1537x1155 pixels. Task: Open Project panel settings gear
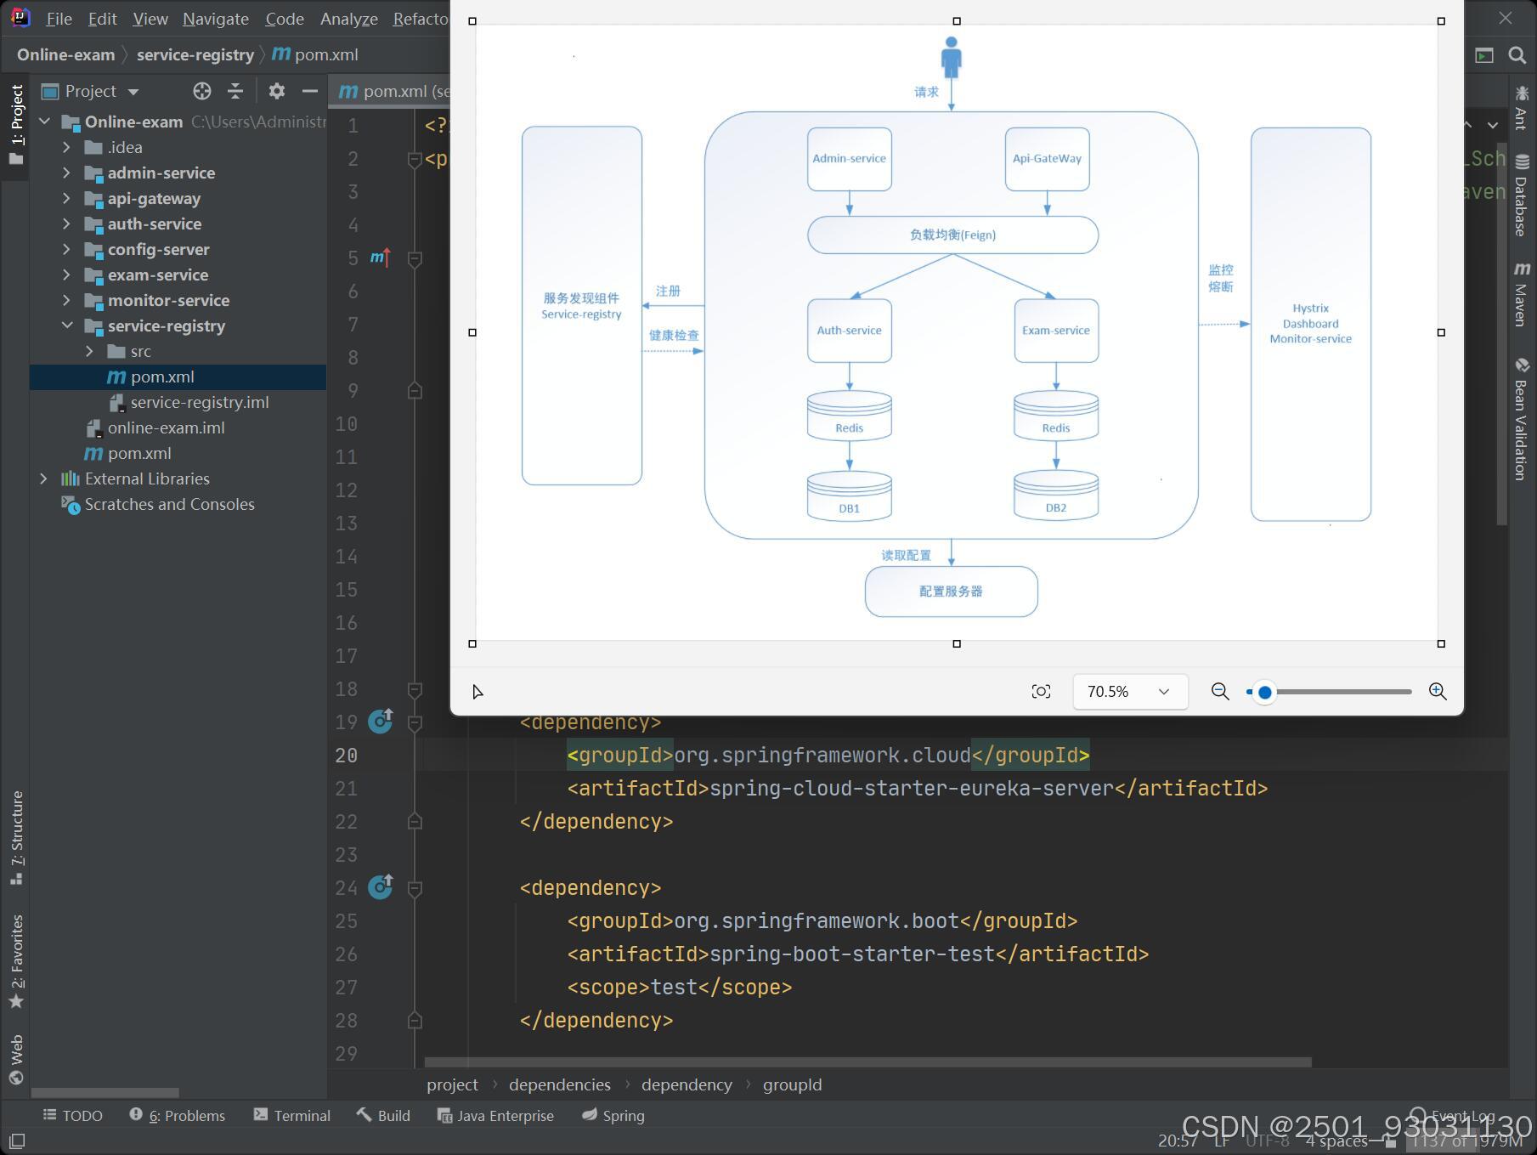pyautogui.click(x=276, y=91)
